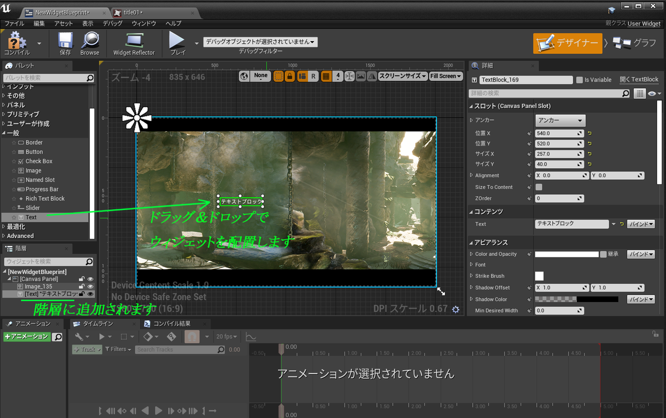Click the play forward transport button

coord(159,411)
